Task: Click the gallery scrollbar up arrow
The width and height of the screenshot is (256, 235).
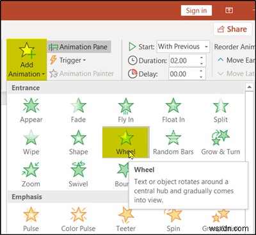Action: point(249,87)
